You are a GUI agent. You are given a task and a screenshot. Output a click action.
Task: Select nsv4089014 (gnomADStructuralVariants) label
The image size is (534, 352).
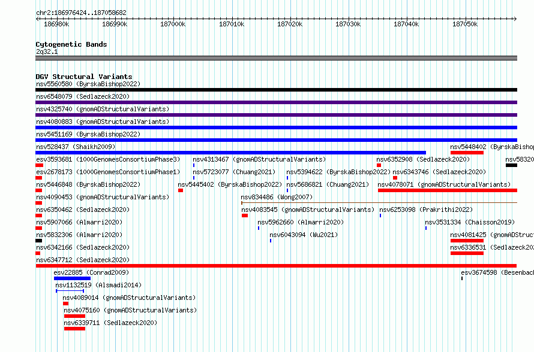(x=129, y=298)
